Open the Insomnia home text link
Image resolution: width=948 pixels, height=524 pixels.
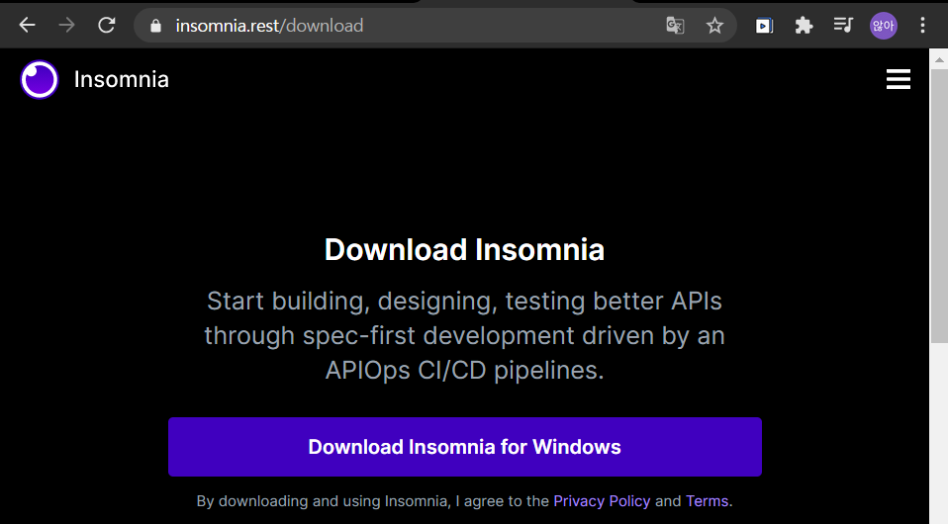pyautogui.click(x=122, y=79)
